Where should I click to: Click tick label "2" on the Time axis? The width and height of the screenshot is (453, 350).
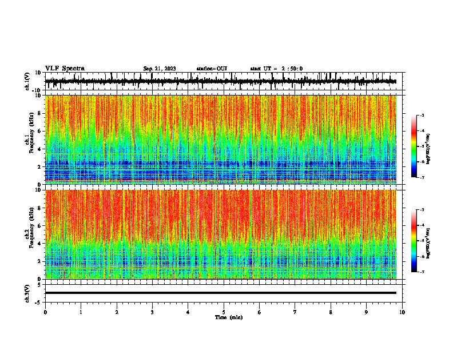pyautogui.click(x=117, y=312)
